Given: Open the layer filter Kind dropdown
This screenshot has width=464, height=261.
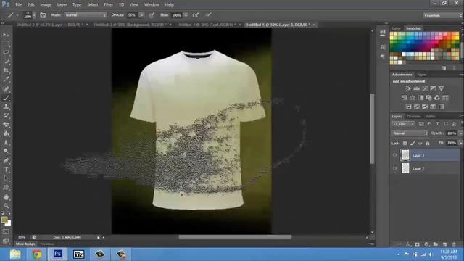Looking at the screenshot, I should pyautogui.click(x=403, y=124).
